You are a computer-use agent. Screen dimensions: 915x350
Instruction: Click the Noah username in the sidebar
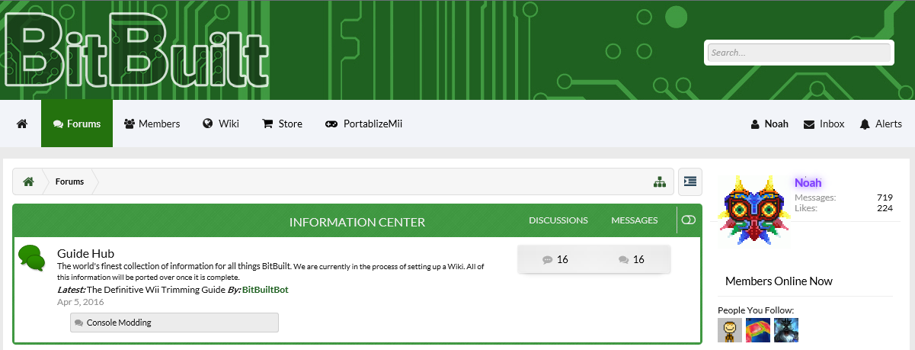[x=808, y=182]
